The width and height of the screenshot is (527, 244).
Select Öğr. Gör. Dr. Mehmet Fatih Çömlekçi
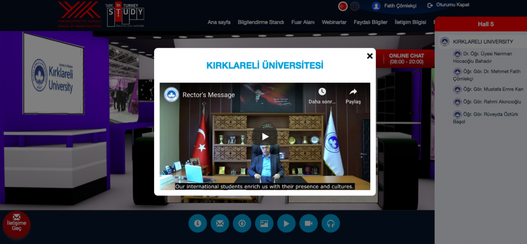486,75
